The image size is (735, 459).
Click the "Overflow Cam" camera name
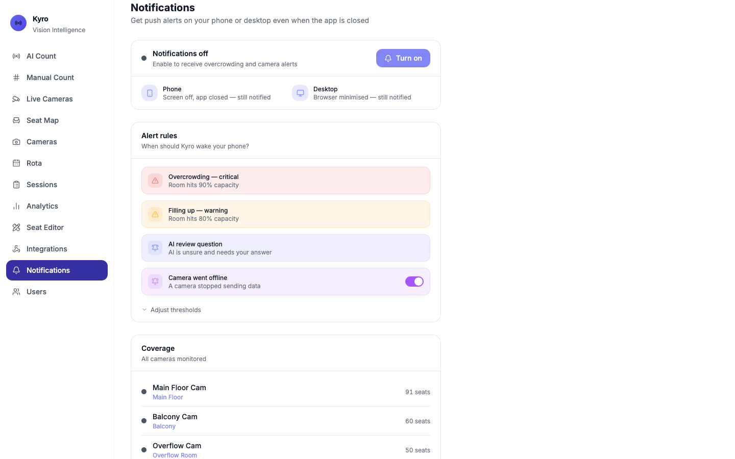[x=177, y=446]
